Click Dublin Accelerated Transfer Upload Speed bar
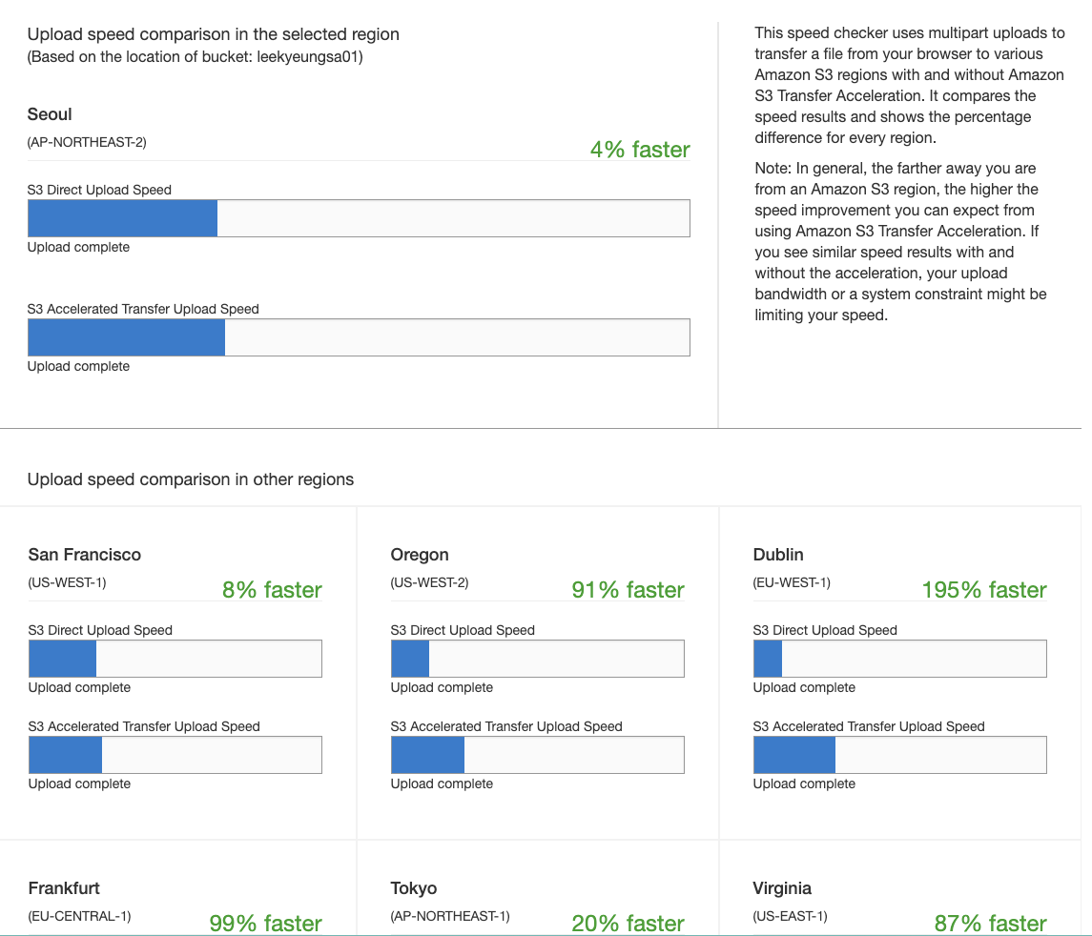This screenshot has height=936, width=1092. pyautogui.click(x=900, y=755)
